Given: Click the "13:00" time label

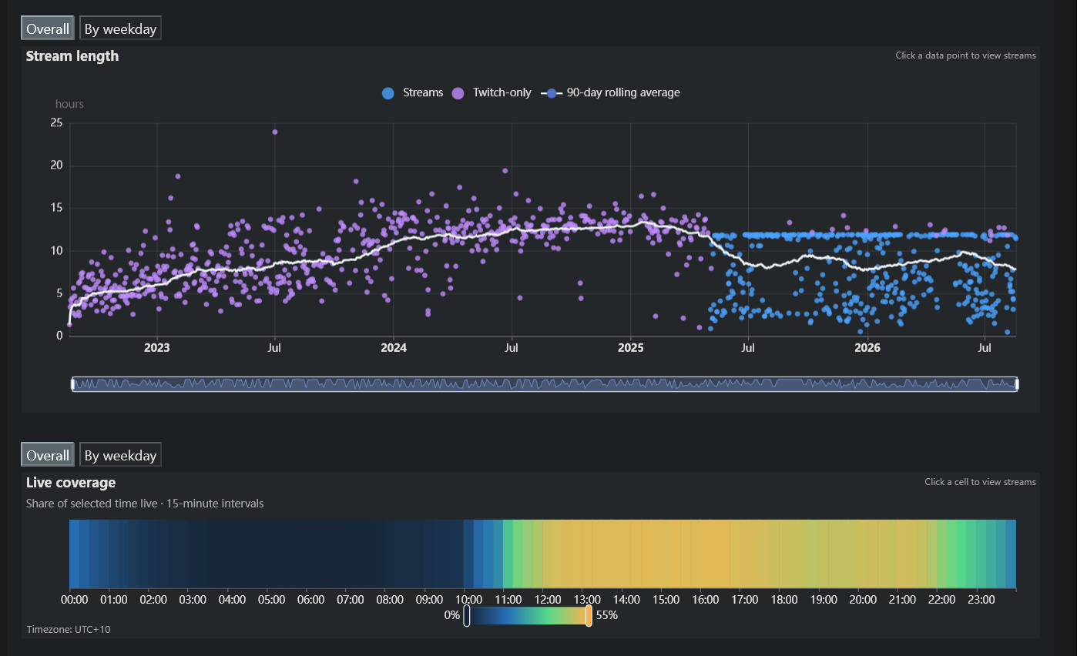Looking at the screenshot, I should 587,600.
